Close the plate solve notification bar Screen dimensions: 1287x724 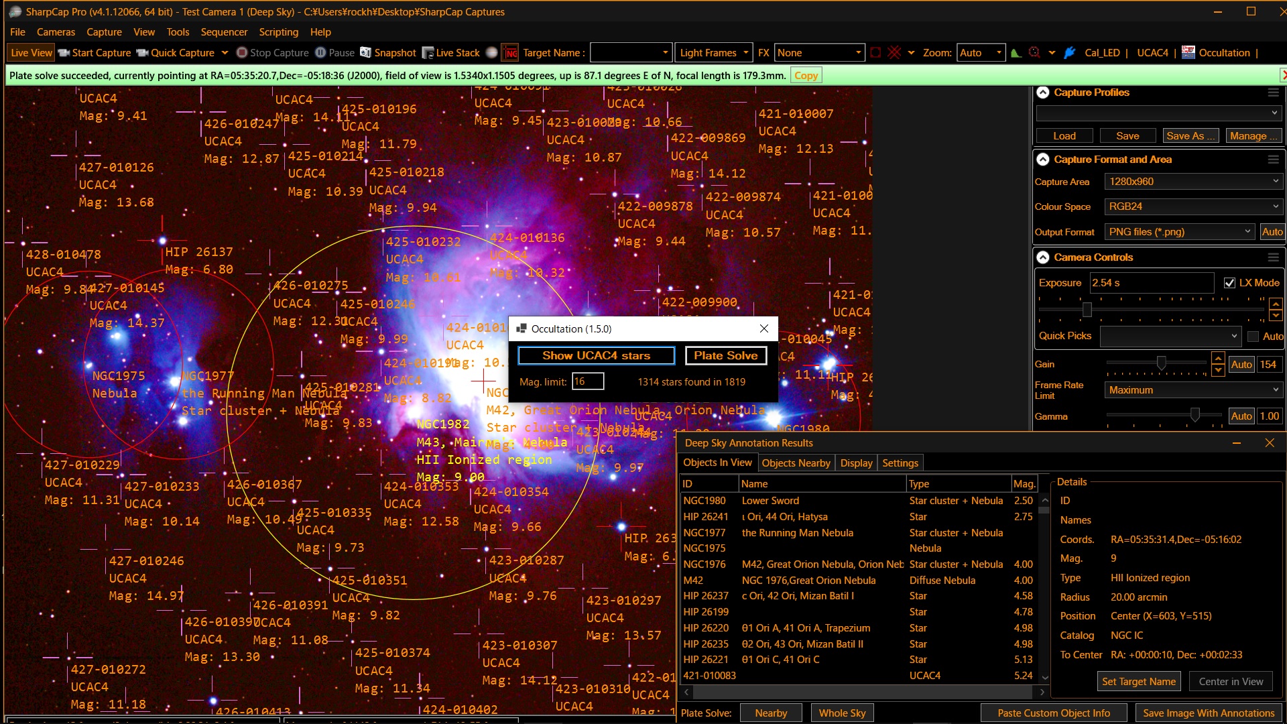1283,75
